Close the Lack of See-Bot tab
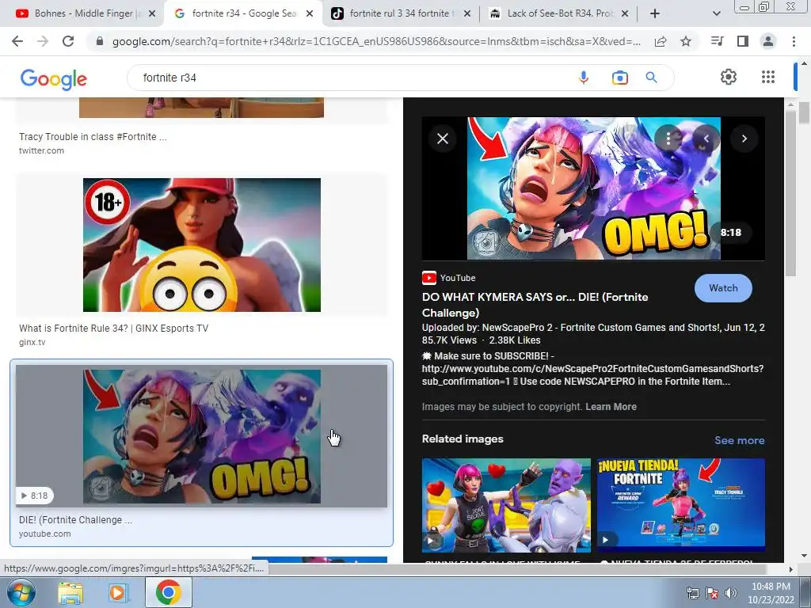This screenshot has width=811, height=608. pos(625,13)
